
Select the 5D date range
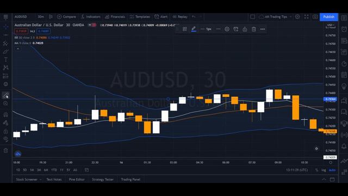tap(25, 170)
